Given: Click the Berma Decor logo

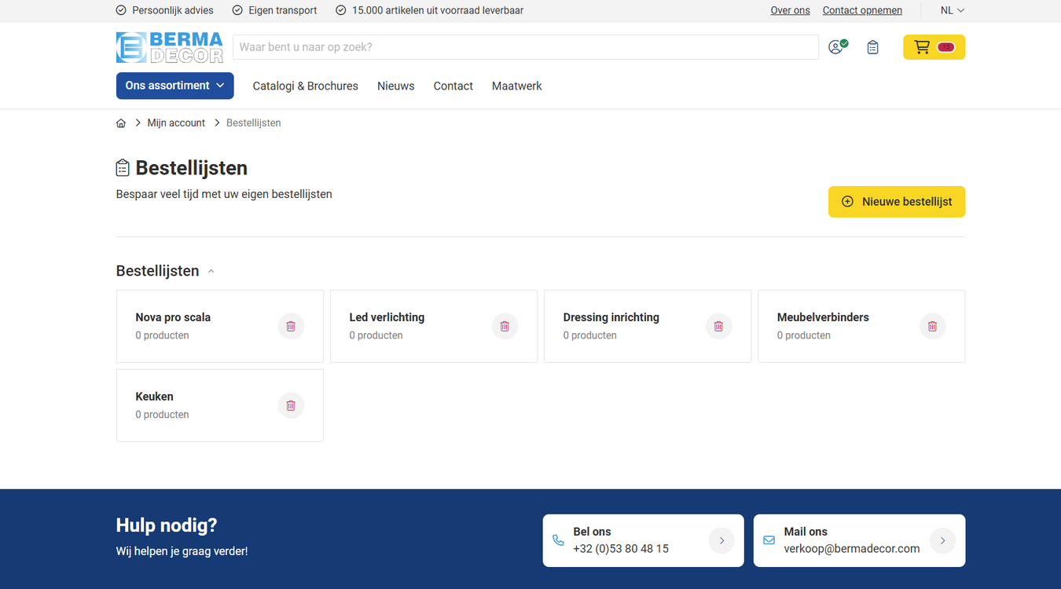Looking at the screenshot, I should (x=170, y=47).
